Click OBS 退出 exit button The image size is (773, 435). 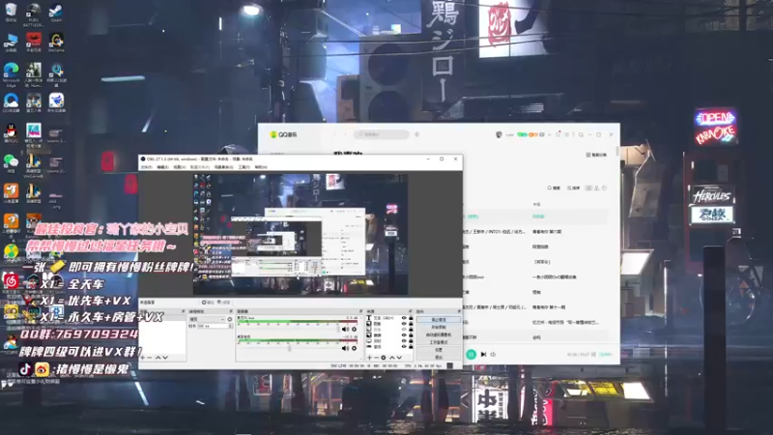click(x=439, y=357)
